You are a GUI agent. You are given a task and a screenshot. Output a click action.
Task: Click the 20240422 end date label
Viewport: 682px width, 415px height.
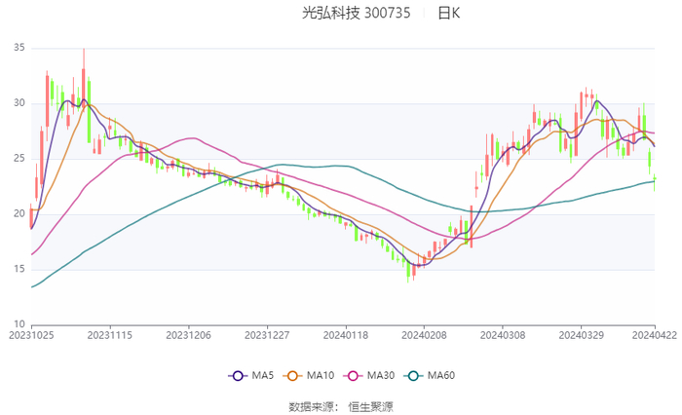pos(654,334)
